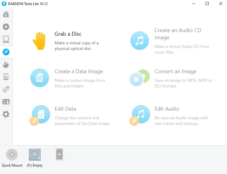
Task: Click 'Make a custom image from files and folders'
Action: (80, 83)
